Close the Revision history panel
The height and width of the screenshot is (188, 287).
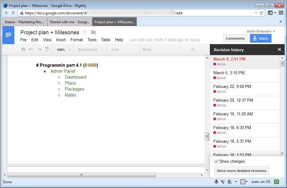coord(279,50)
